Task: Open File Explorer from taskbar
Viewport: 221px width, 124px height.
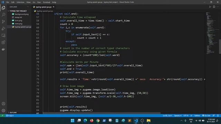Action: (148, 121)
